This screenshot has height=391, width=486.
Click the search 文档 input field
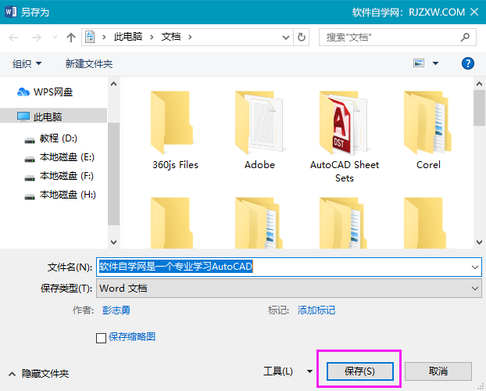(398, 38)
